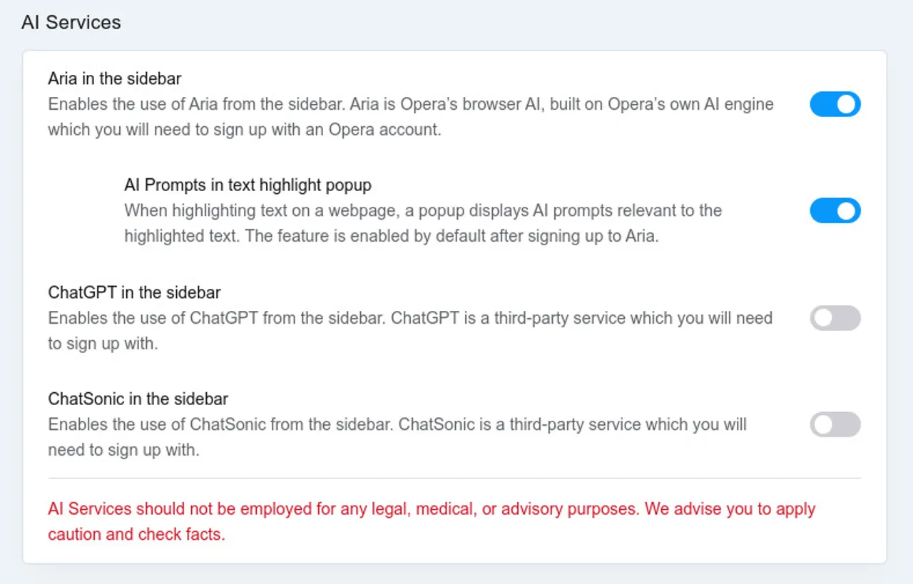913x584 pixels.
Task: Click the red 'caution and check facts.' line
Action: 136,534
